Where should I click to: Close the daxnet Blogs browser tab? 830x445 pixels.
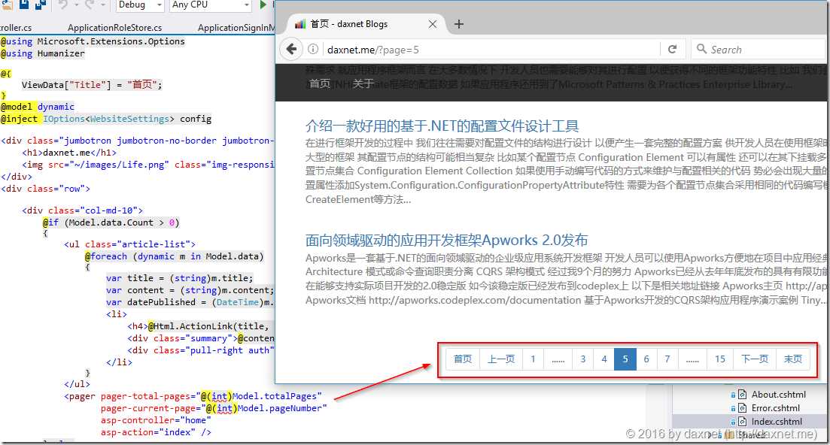coord(433,24)
